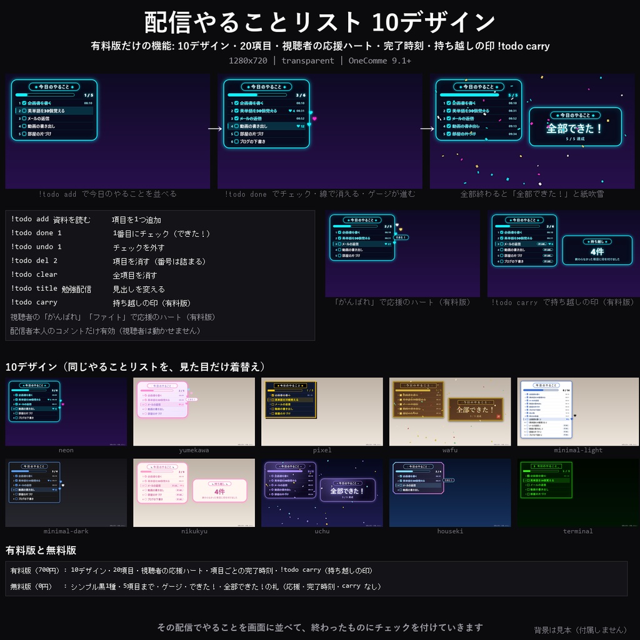Open the uchu design thumbnail
Image resolution: width=640 pixels, height=640 pixels.
pos(322,492)
